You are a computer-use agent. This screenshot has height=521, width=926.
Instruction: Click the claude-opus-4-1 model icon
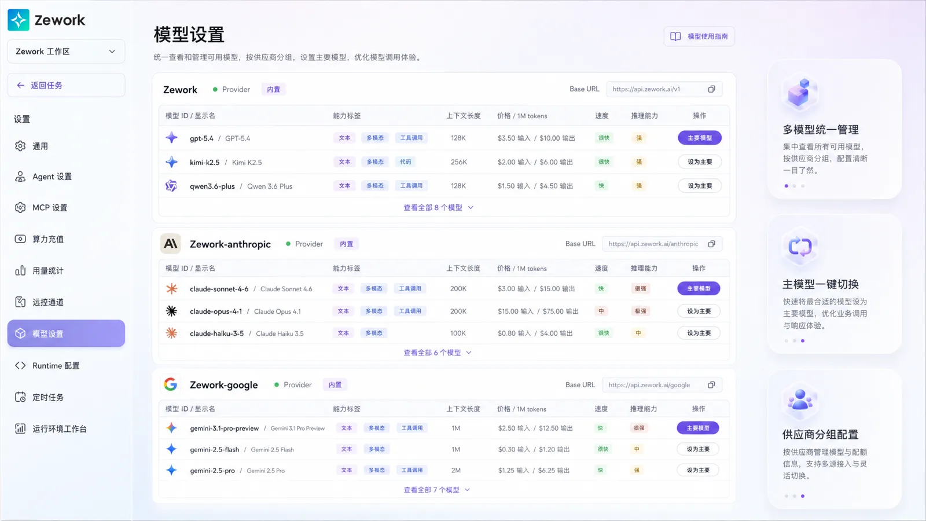pyautogui.click(x=171, y=311)
